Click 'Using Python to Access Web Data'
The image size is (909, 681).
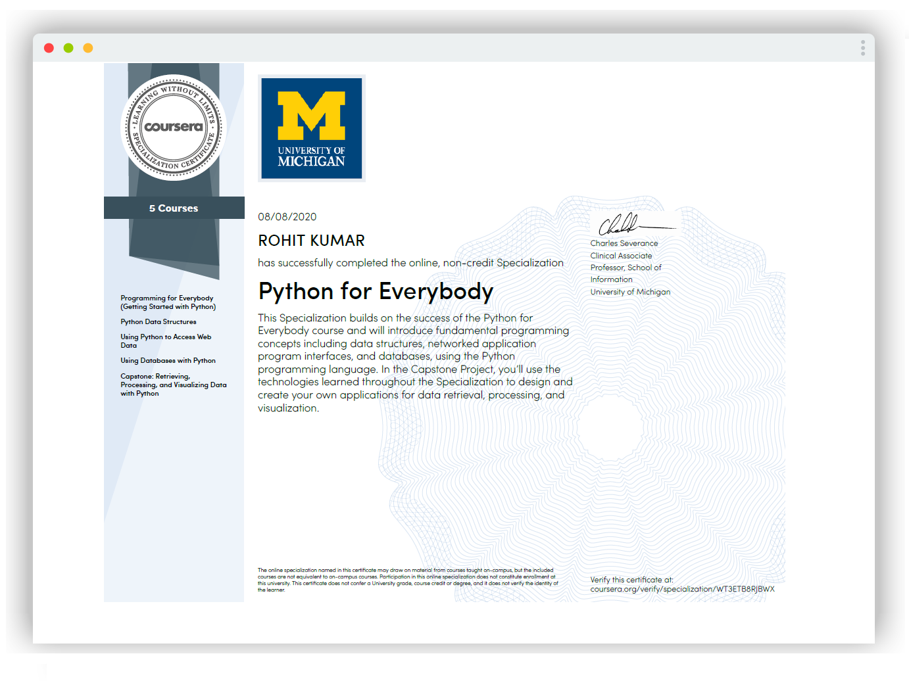166,341
